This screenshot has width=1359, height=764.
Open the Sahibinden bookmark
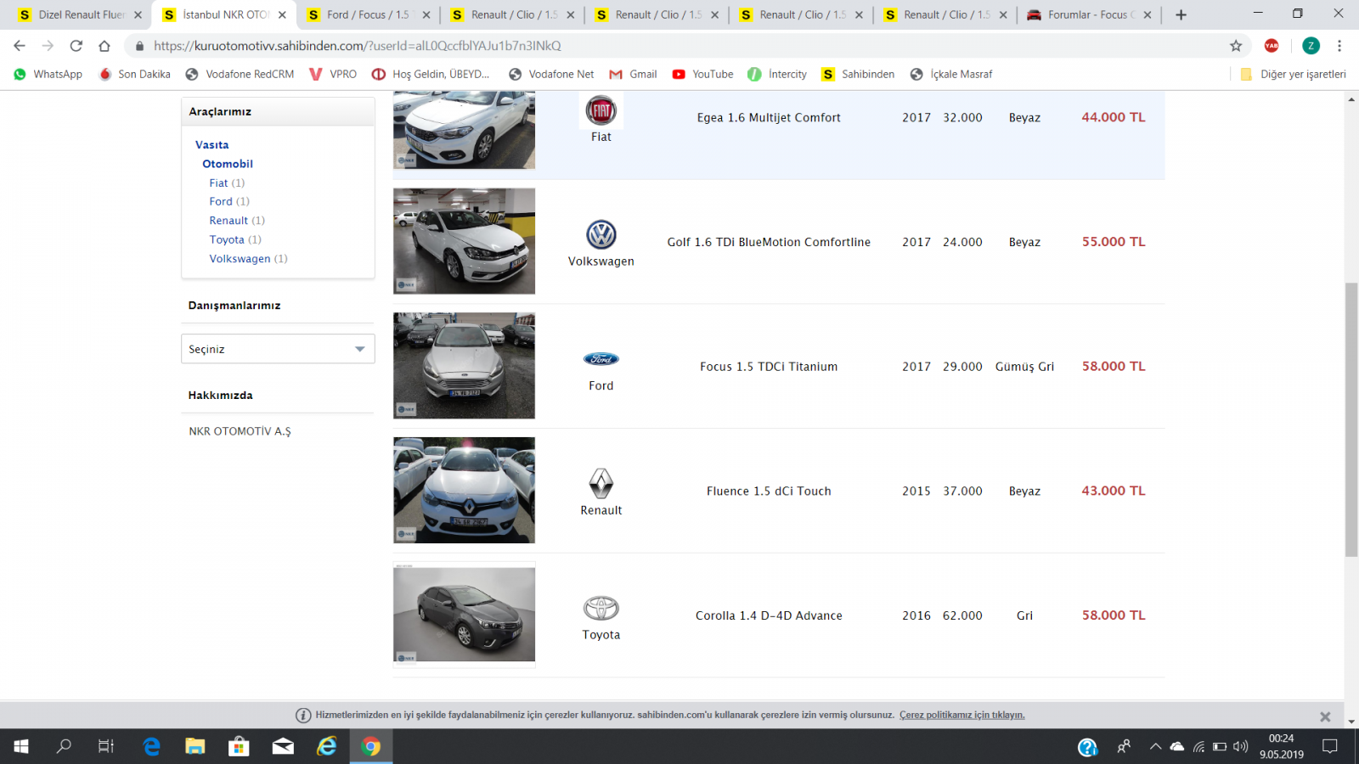(858, 74)
